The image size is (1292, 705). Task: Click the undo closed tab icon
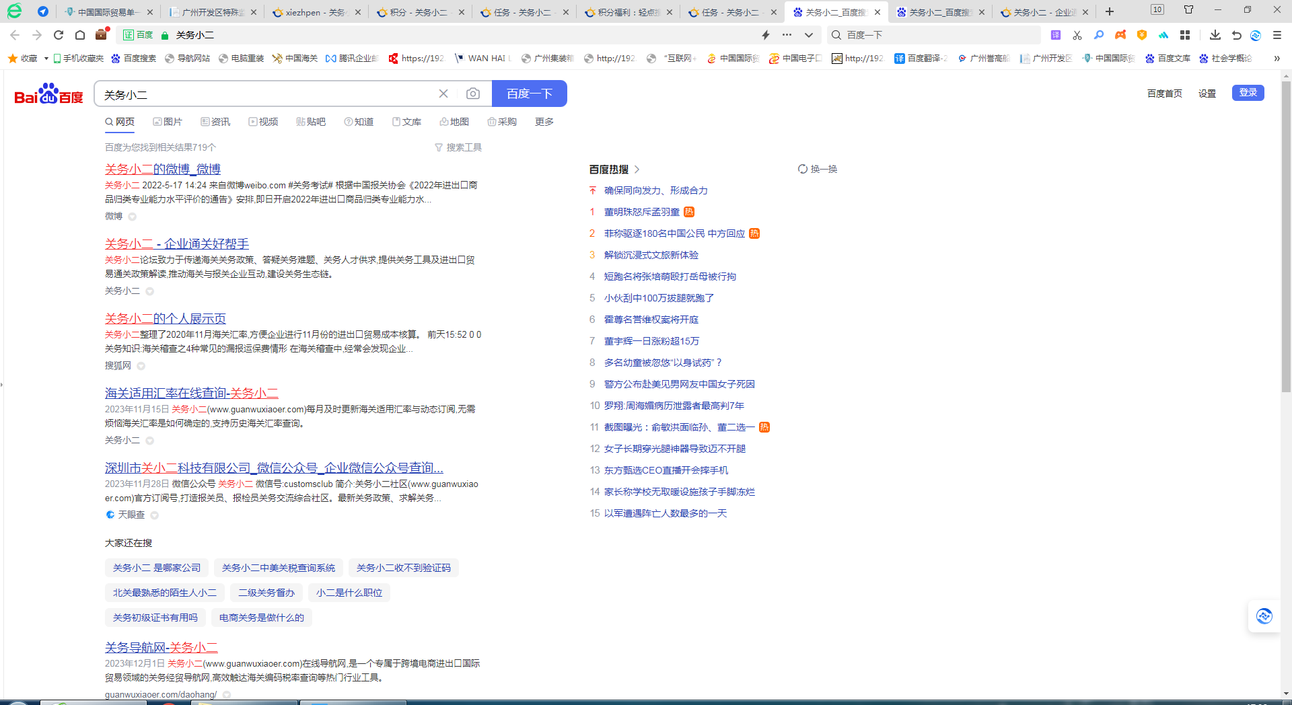pos(1236,35)
